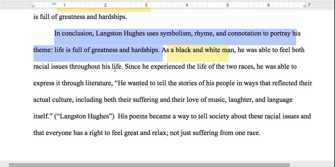
Task: Click the top line "is full of greatness and hardships."
Action: pyautogui.click(x=80, y=17)
